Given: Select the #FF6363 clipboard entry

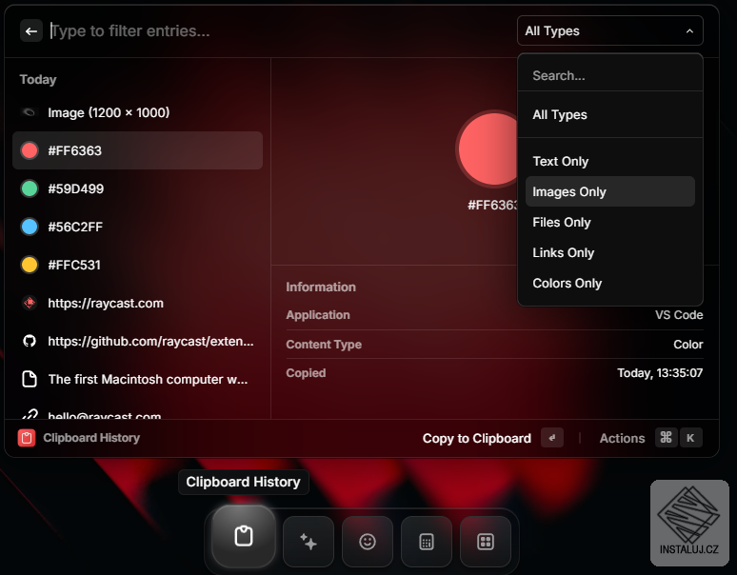Looking at the screenshot, I should [137, 150].
